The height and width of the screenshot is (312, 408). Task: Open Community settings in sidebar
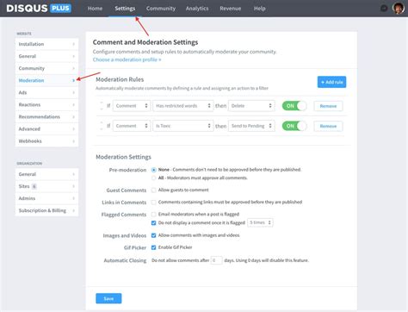point(46,68)
